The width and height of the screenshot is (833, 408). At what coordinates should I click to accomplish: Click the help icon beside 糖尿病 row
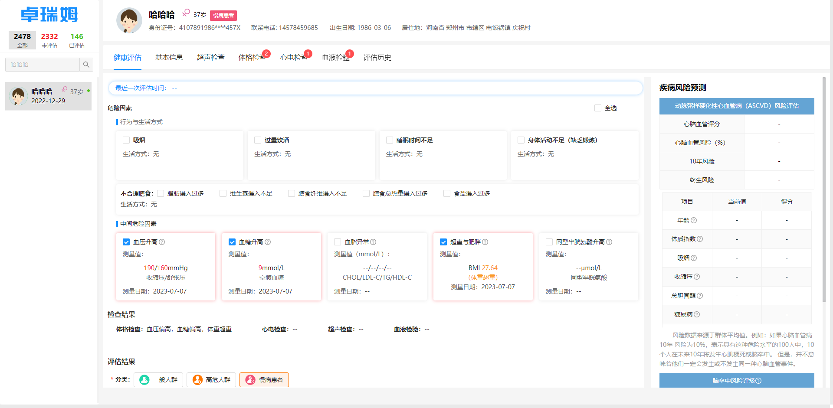(697, 314)
